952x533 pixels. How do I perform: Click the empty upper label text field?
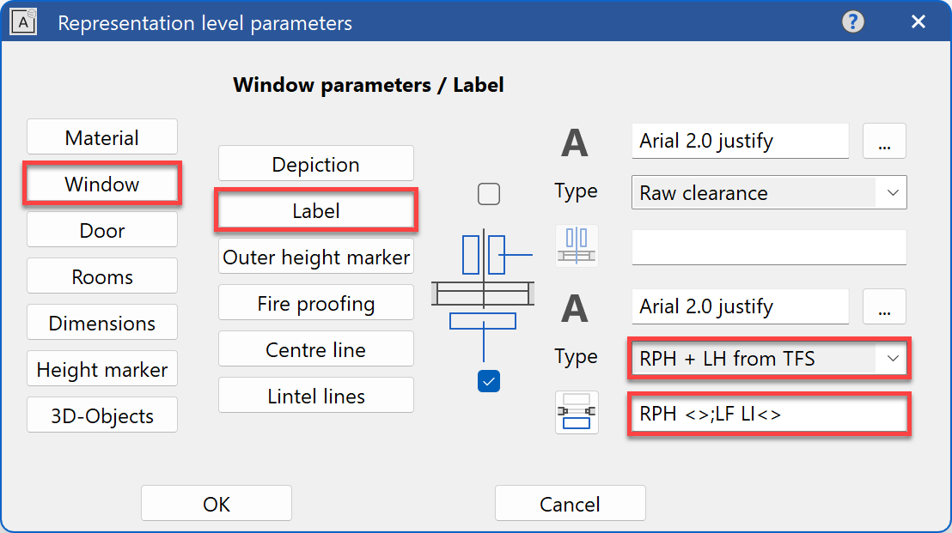[x=769, y=247]
